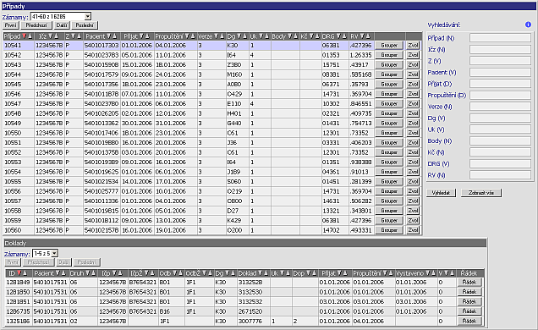
Task: Sort Ičp2 column descending
Action: 145,273
